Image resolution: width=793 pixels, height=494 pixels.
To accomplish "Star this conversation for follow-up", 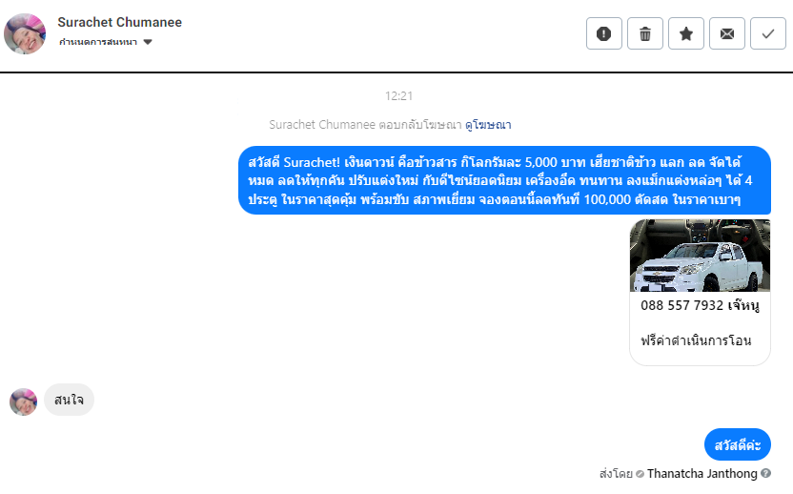I will [686, 34].
